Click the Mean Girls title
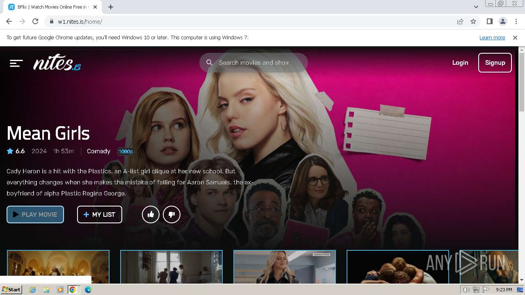Image resolution: width=525 pixels, height=295 pixels. [x=48, y=133]
